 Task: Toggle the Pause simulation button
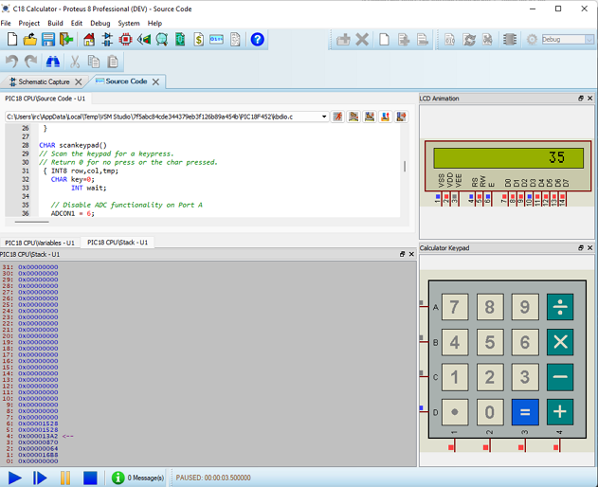click(64, 478)
